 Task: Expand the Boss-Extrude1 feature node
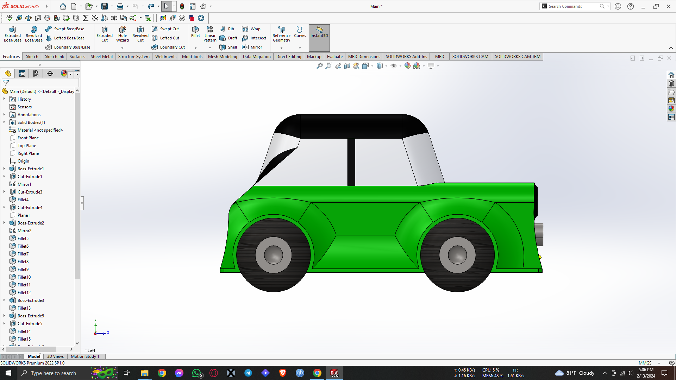coord(4,169)
